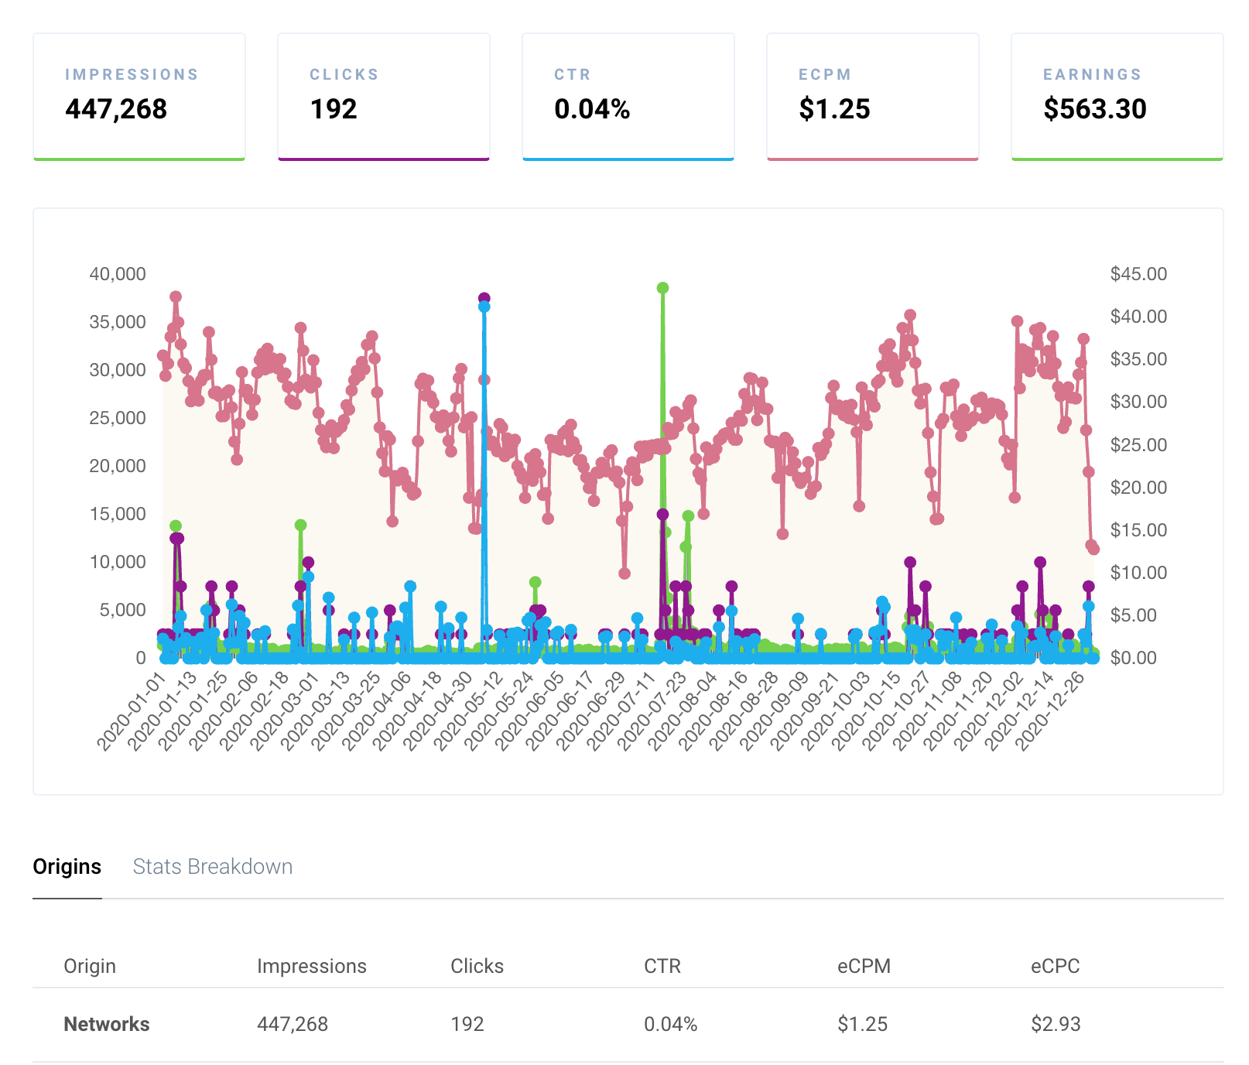The image size is (1249, 1065).
Task: Click the Networks row in the table
Action: (106, 1025)
